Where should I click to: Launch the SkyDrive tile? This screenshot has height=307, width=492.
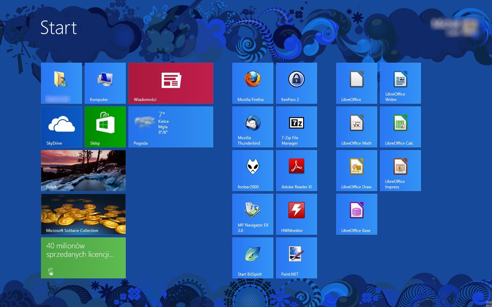61,127
